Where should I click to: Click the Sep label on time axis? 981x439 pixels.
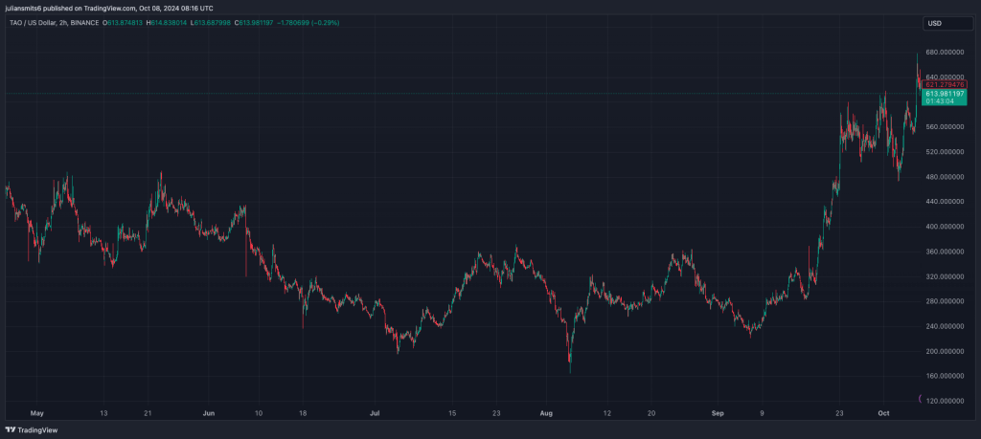(x=718, y=413)
